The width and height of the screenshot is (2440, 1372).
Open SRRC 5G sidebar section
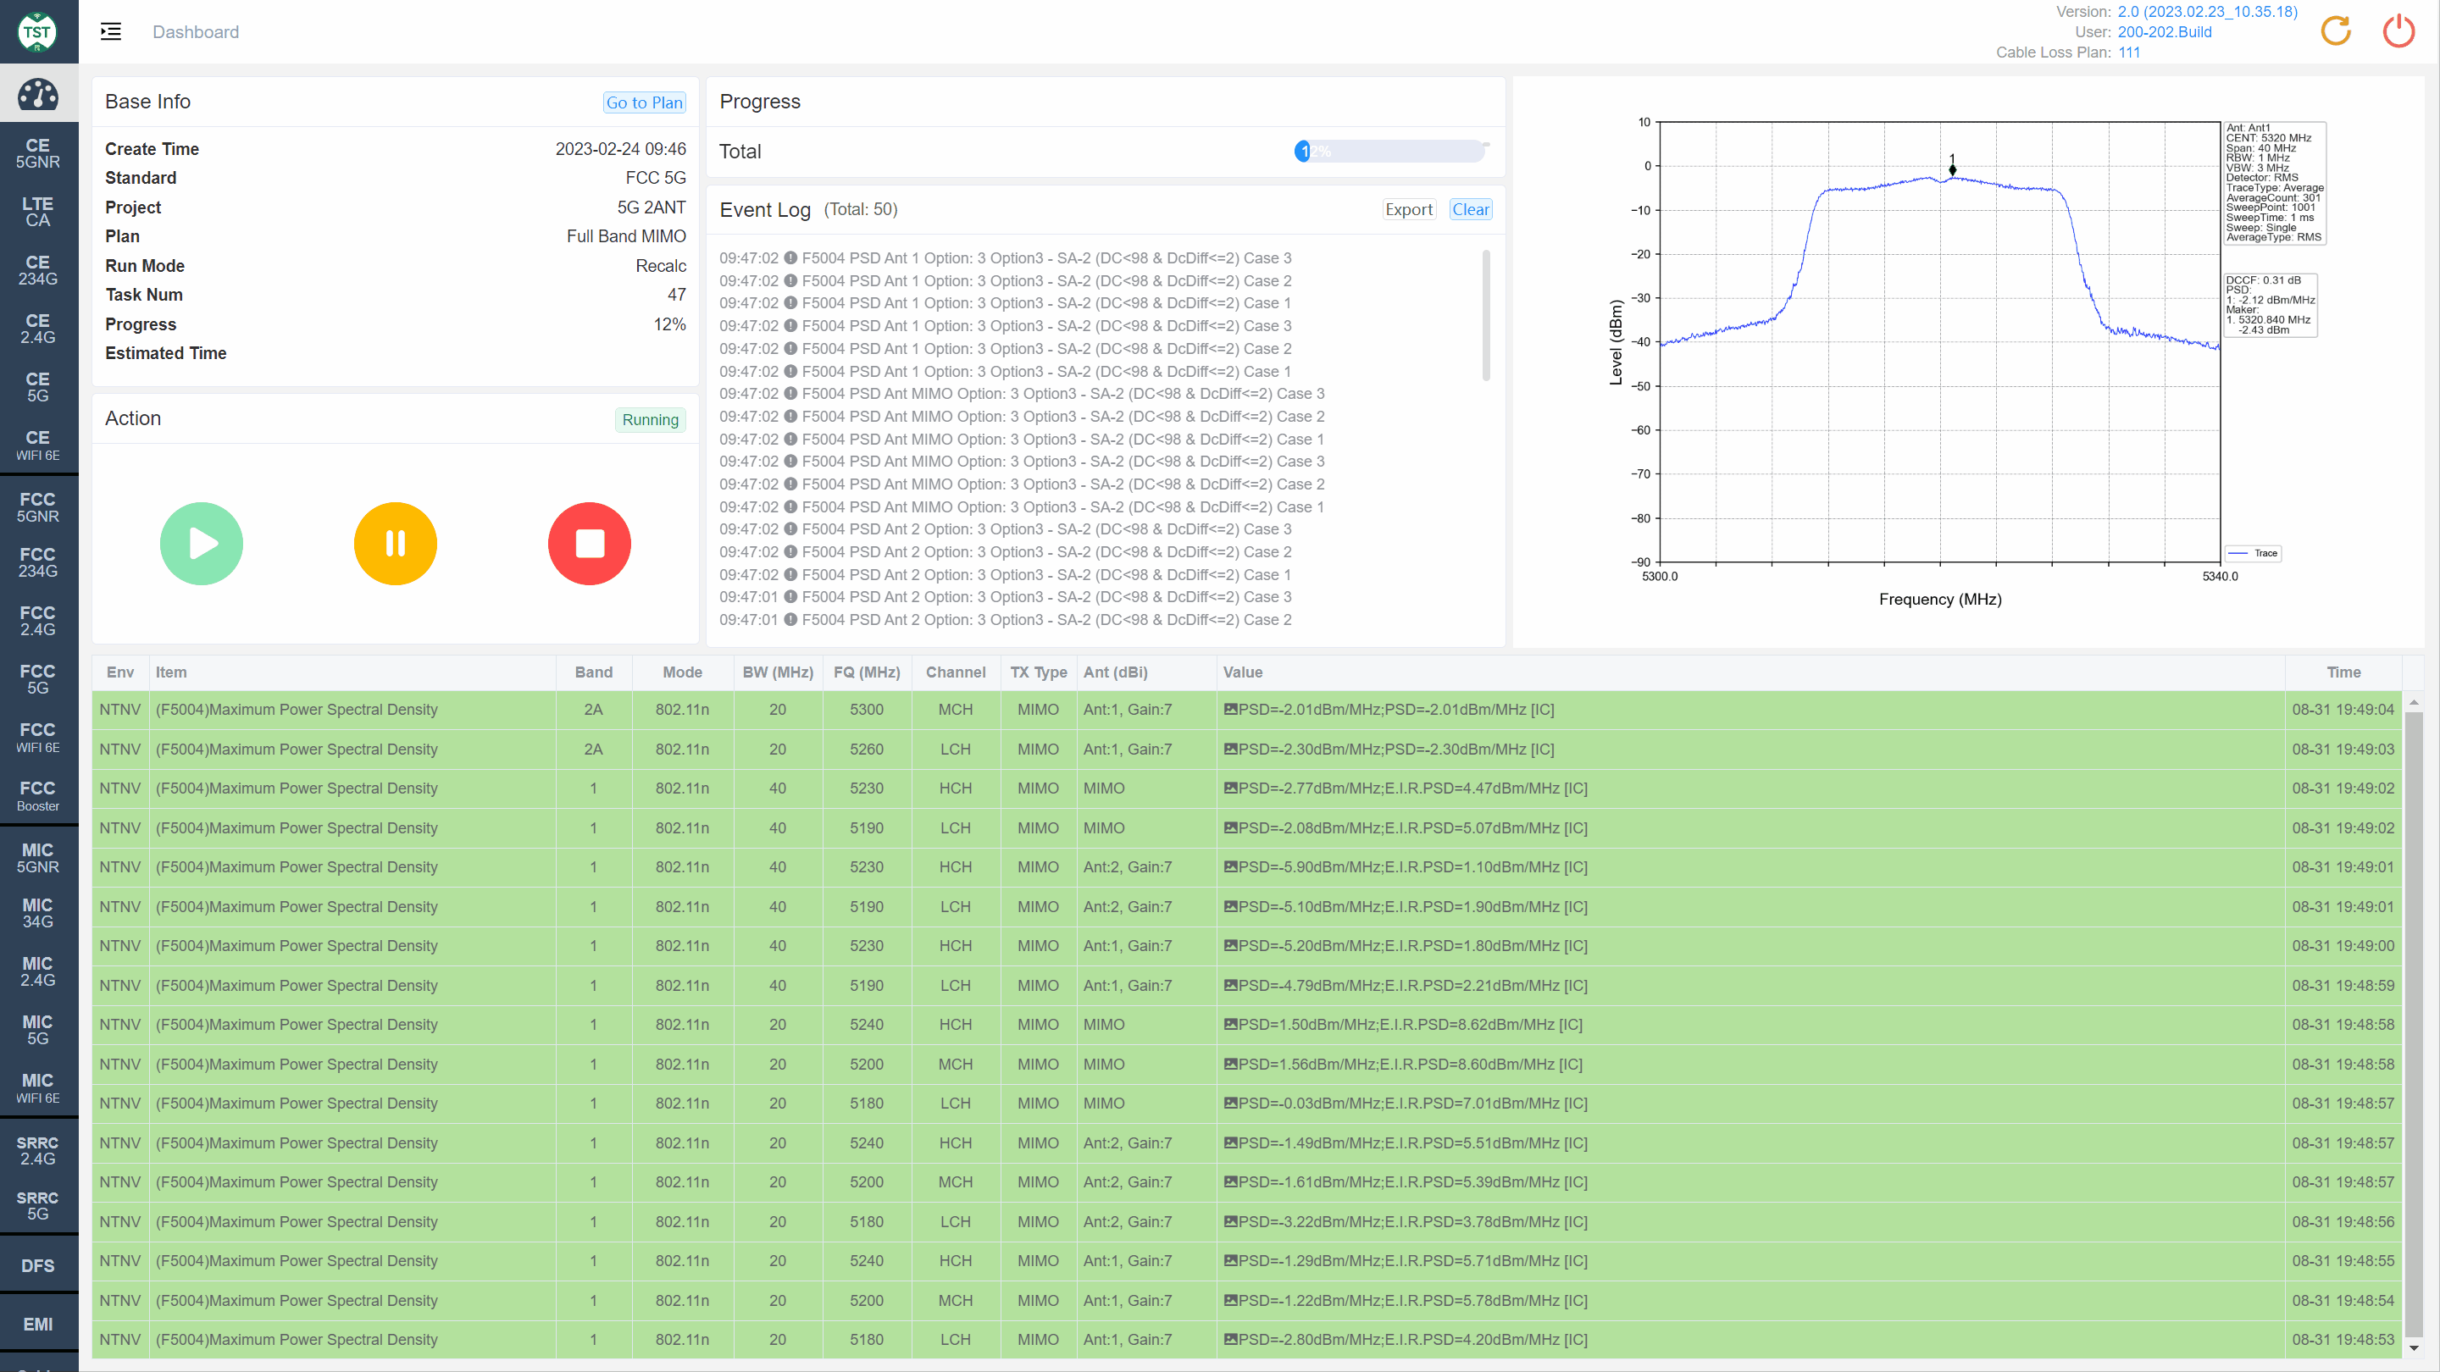tap(38, 1204)
